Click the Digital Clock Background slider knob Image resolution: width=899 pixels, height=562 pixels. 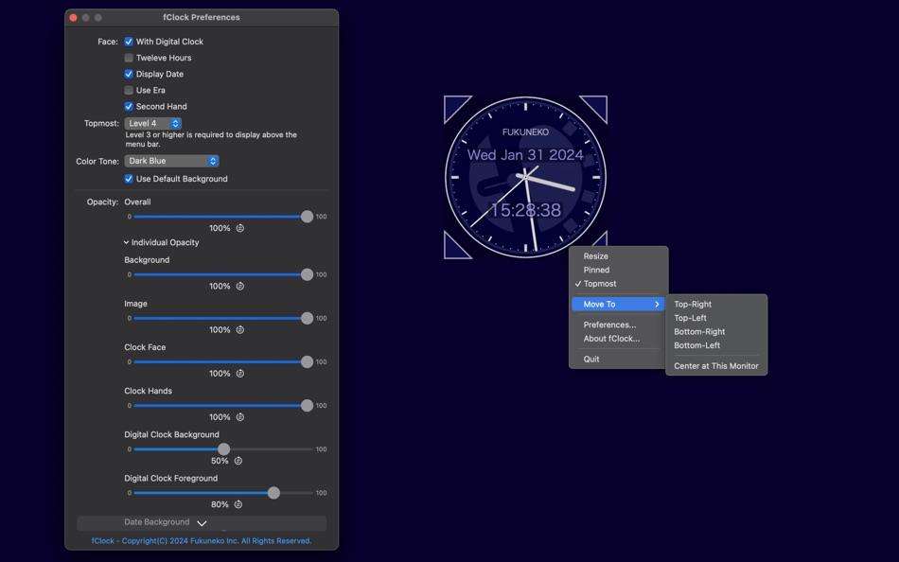(224, 449)
